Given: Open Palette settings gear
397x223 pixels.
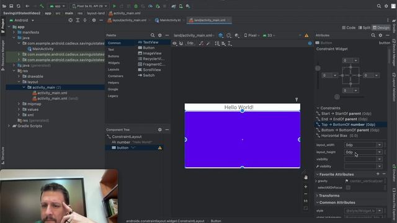Looking at the screenshot, I should 160,35.
